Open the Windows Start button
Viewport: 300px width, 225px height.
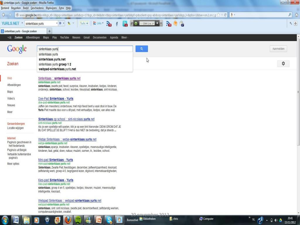point(5,220)
